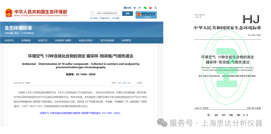Click the [打印] print button
Screen dimensions: 271x134
(x=140, y=83)
